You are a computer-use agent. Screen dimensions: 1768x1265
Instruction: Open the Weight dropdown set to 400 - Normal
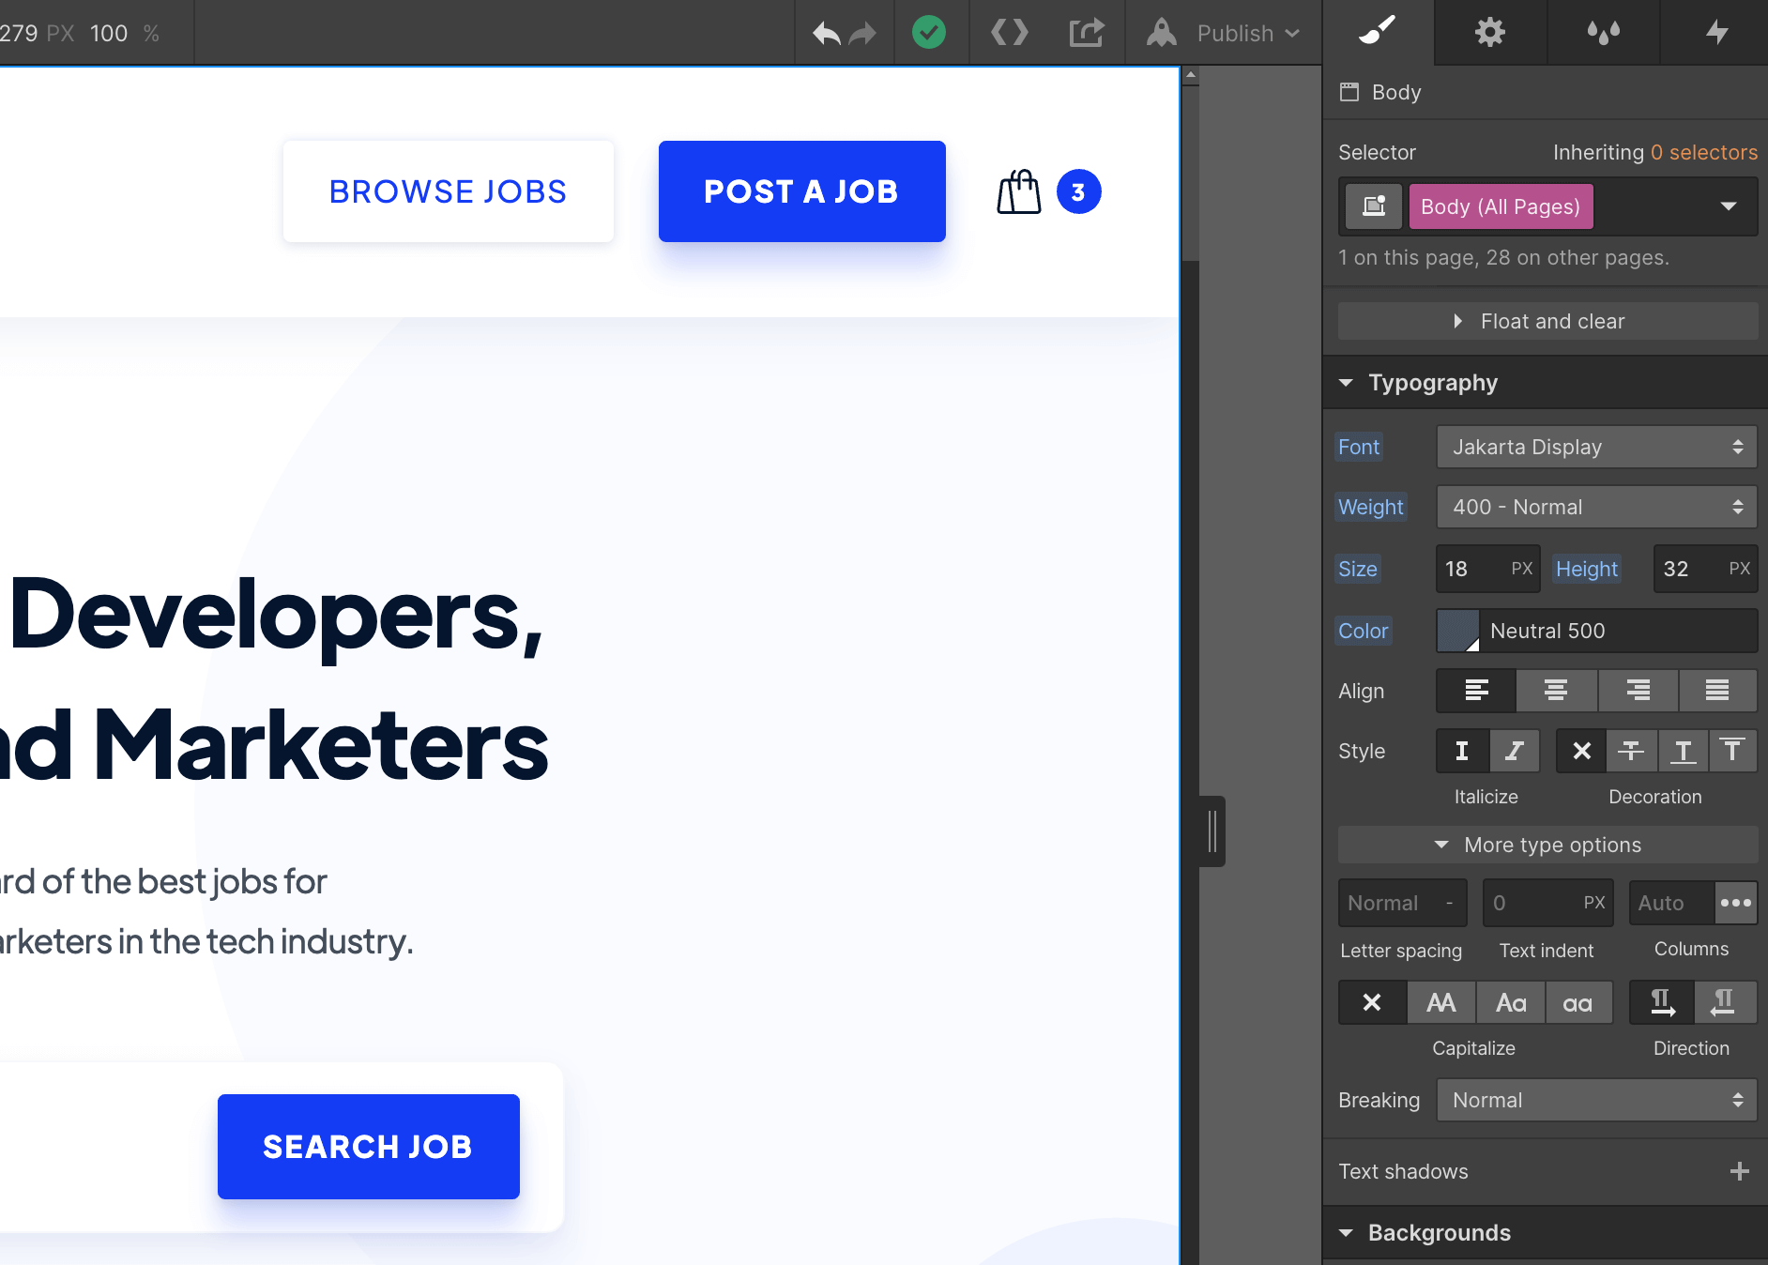pos(1595,507)
